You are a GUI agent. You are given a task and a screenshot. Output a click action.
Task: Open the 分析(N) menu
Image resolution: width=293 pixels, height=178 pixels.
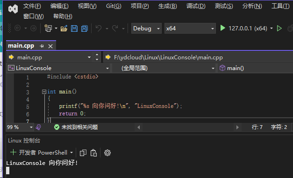252,6
